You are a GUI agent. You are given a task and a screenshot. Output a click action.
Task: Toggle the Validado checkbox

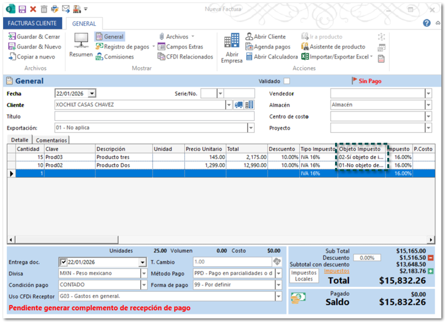[x=287, y=81]
